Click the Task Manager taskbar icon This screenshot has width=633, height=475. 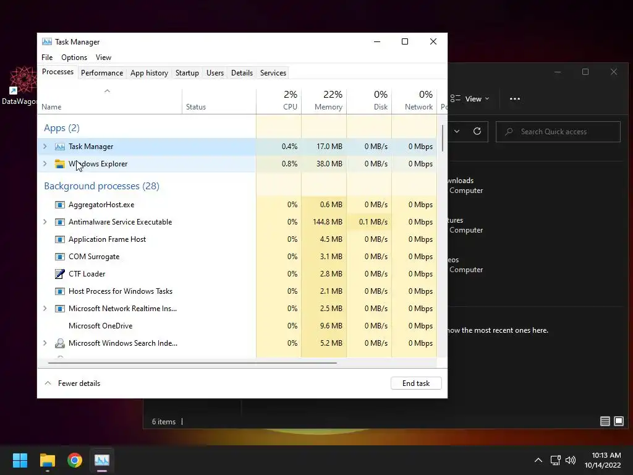102,460
